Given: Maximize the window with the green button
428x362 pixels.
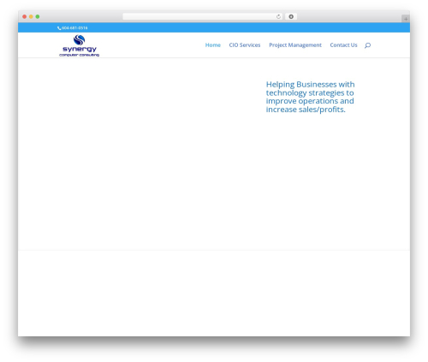Looking at the screenshot, I should point(38,17).
